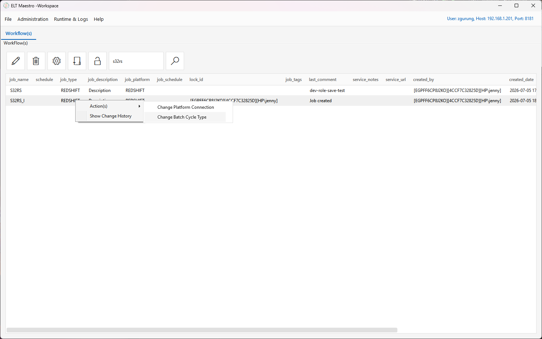
Task: Sort by the job_name column header
Action: coord(19,80)
